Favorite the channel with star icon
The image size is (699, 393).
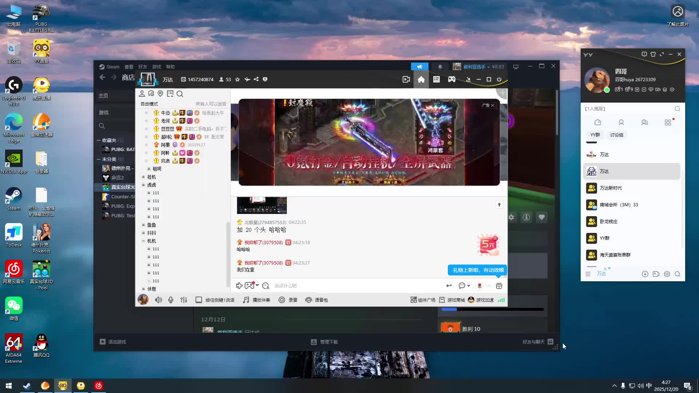click(237, 80)
